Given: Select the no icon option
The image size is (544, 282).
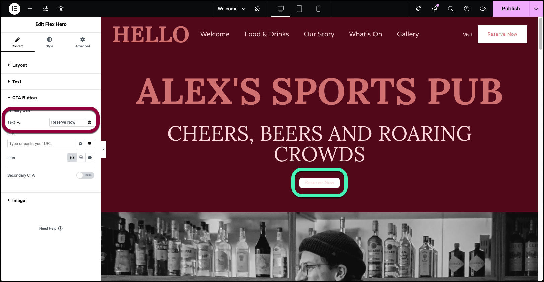Looking at the screenshot, I should coord(72,158).
